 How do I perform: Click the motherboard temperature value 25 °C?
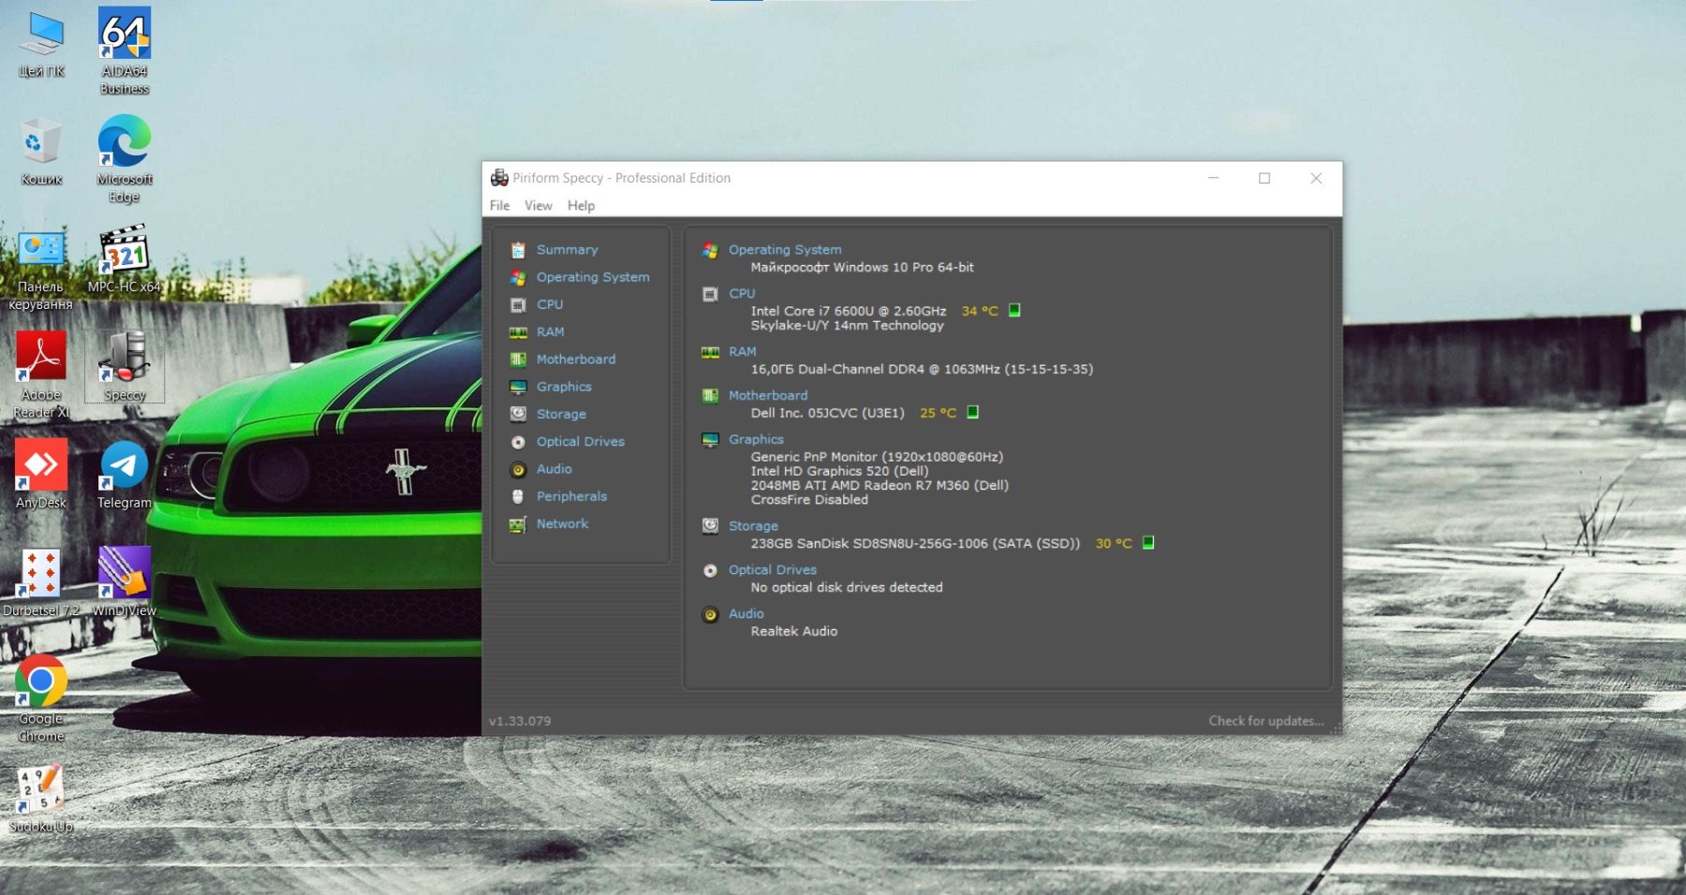tap(938, 413)
